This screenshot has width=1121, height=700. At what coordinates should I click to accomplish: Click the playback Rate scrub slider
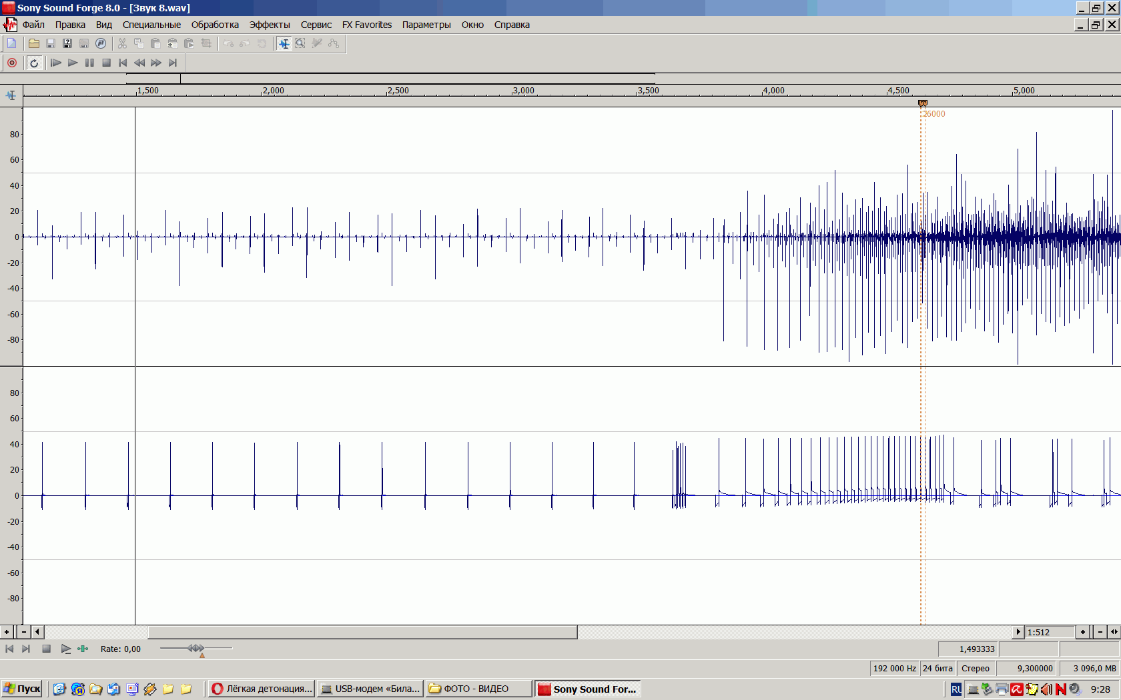(196, 648)
